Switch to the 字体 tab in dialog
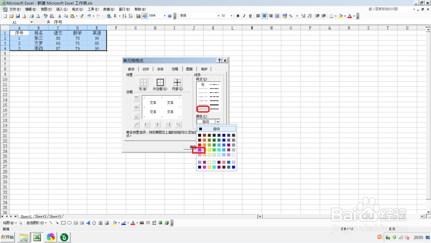 (160, 69)
